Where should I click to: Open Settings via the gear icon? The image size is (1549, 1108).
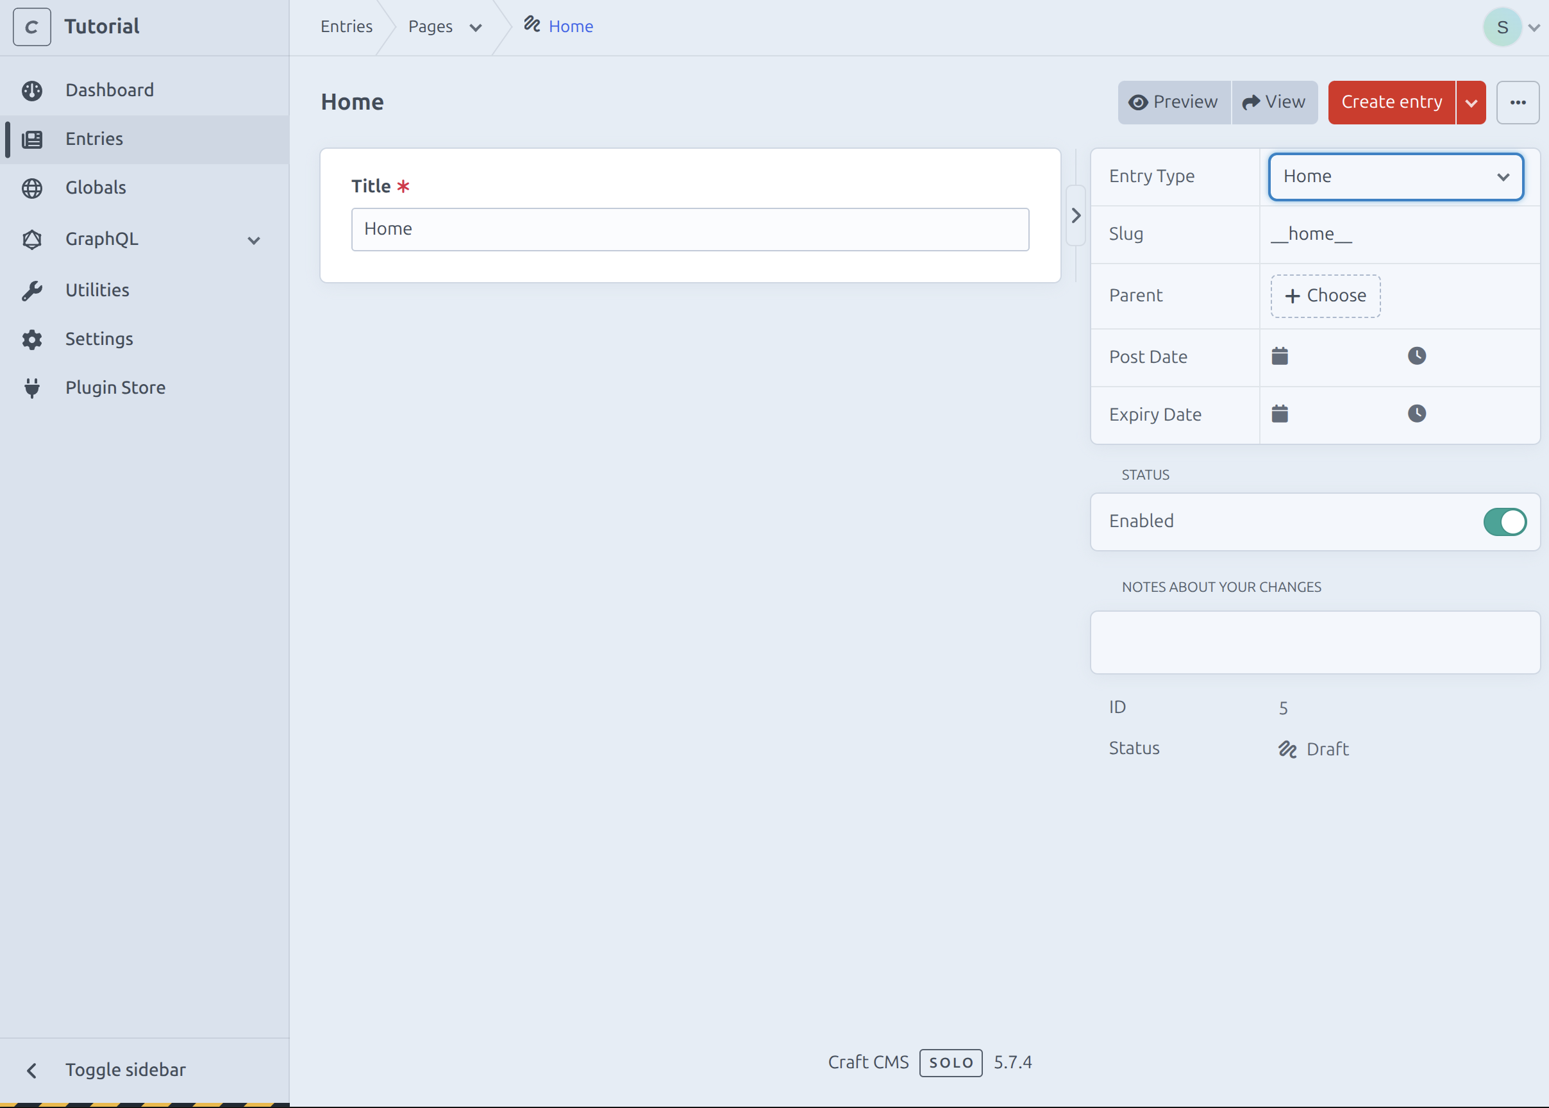click(32, 340)
